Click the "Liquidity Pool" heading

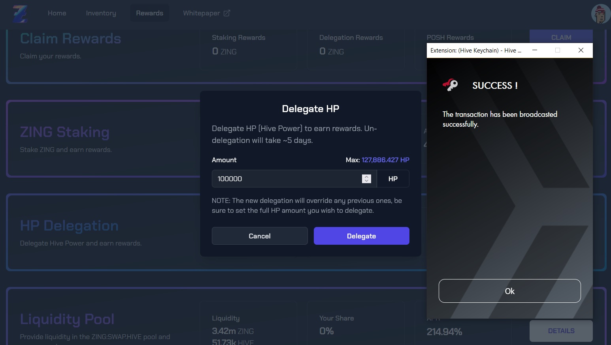(x=67, y=319)
